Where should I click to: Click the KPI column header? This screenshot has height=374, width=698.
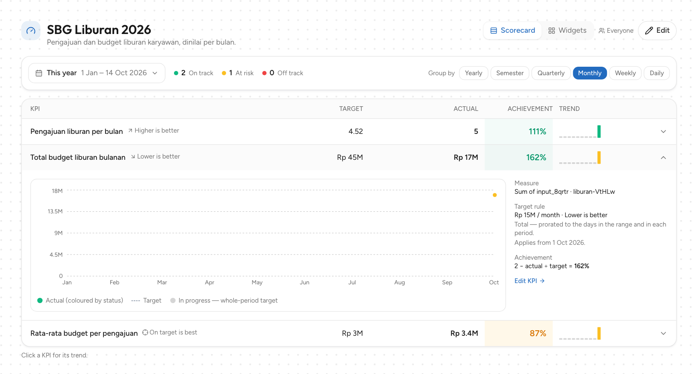(x=35, y=109)
